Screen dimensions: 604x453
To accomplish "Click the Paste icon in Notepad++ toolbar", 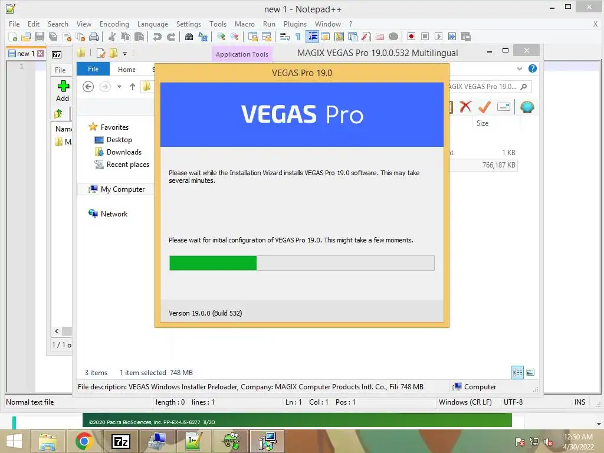I will click(x=139, y=37).
